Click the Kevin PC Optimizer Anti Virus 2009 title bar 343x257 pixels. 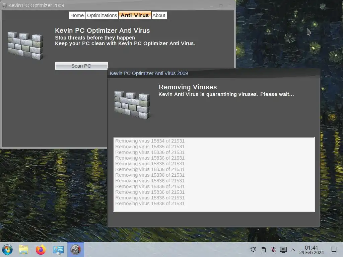tap(214, 73)
